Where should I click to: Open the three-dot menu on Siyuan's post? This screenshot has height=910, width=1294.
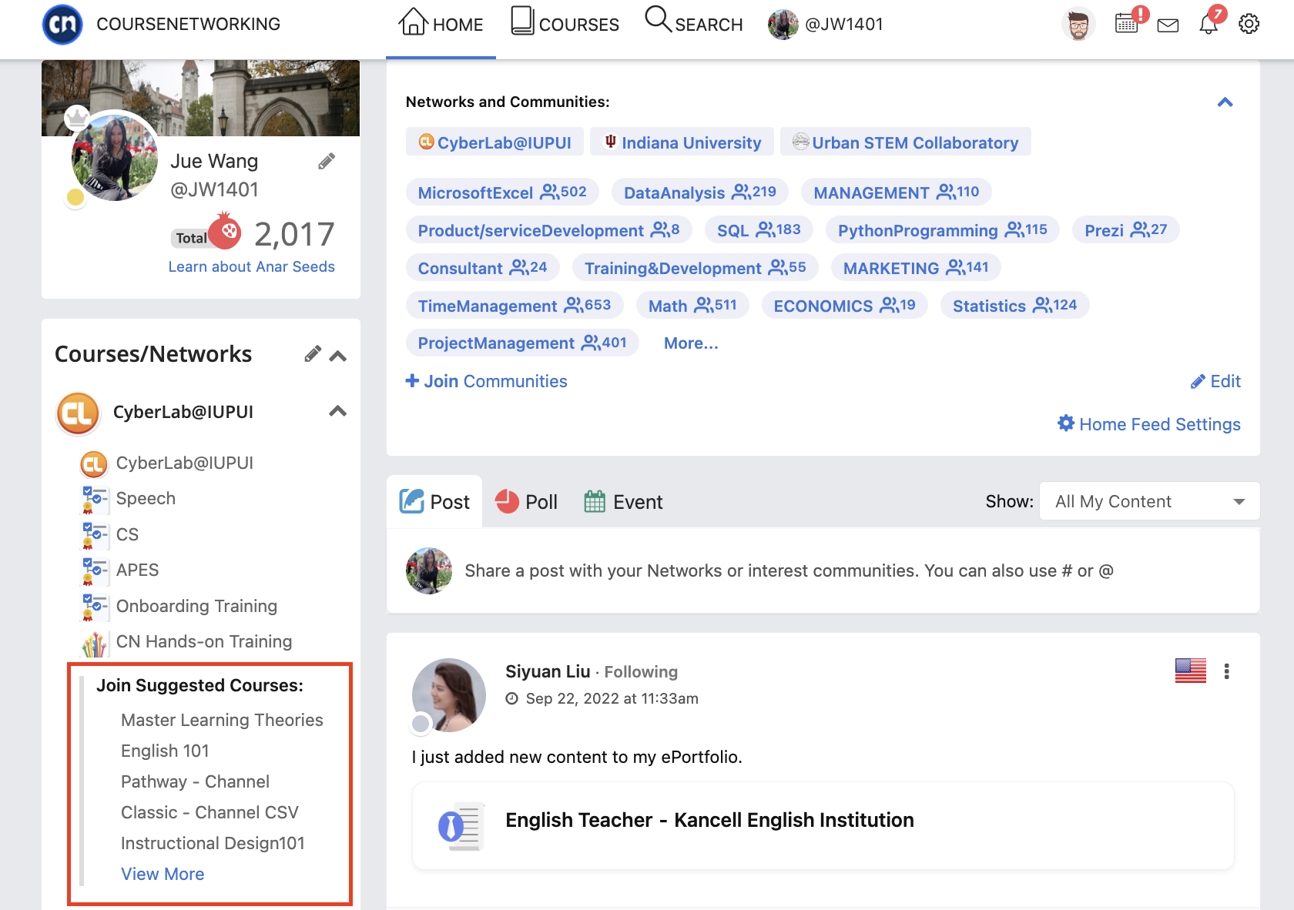click(1226, 671)
